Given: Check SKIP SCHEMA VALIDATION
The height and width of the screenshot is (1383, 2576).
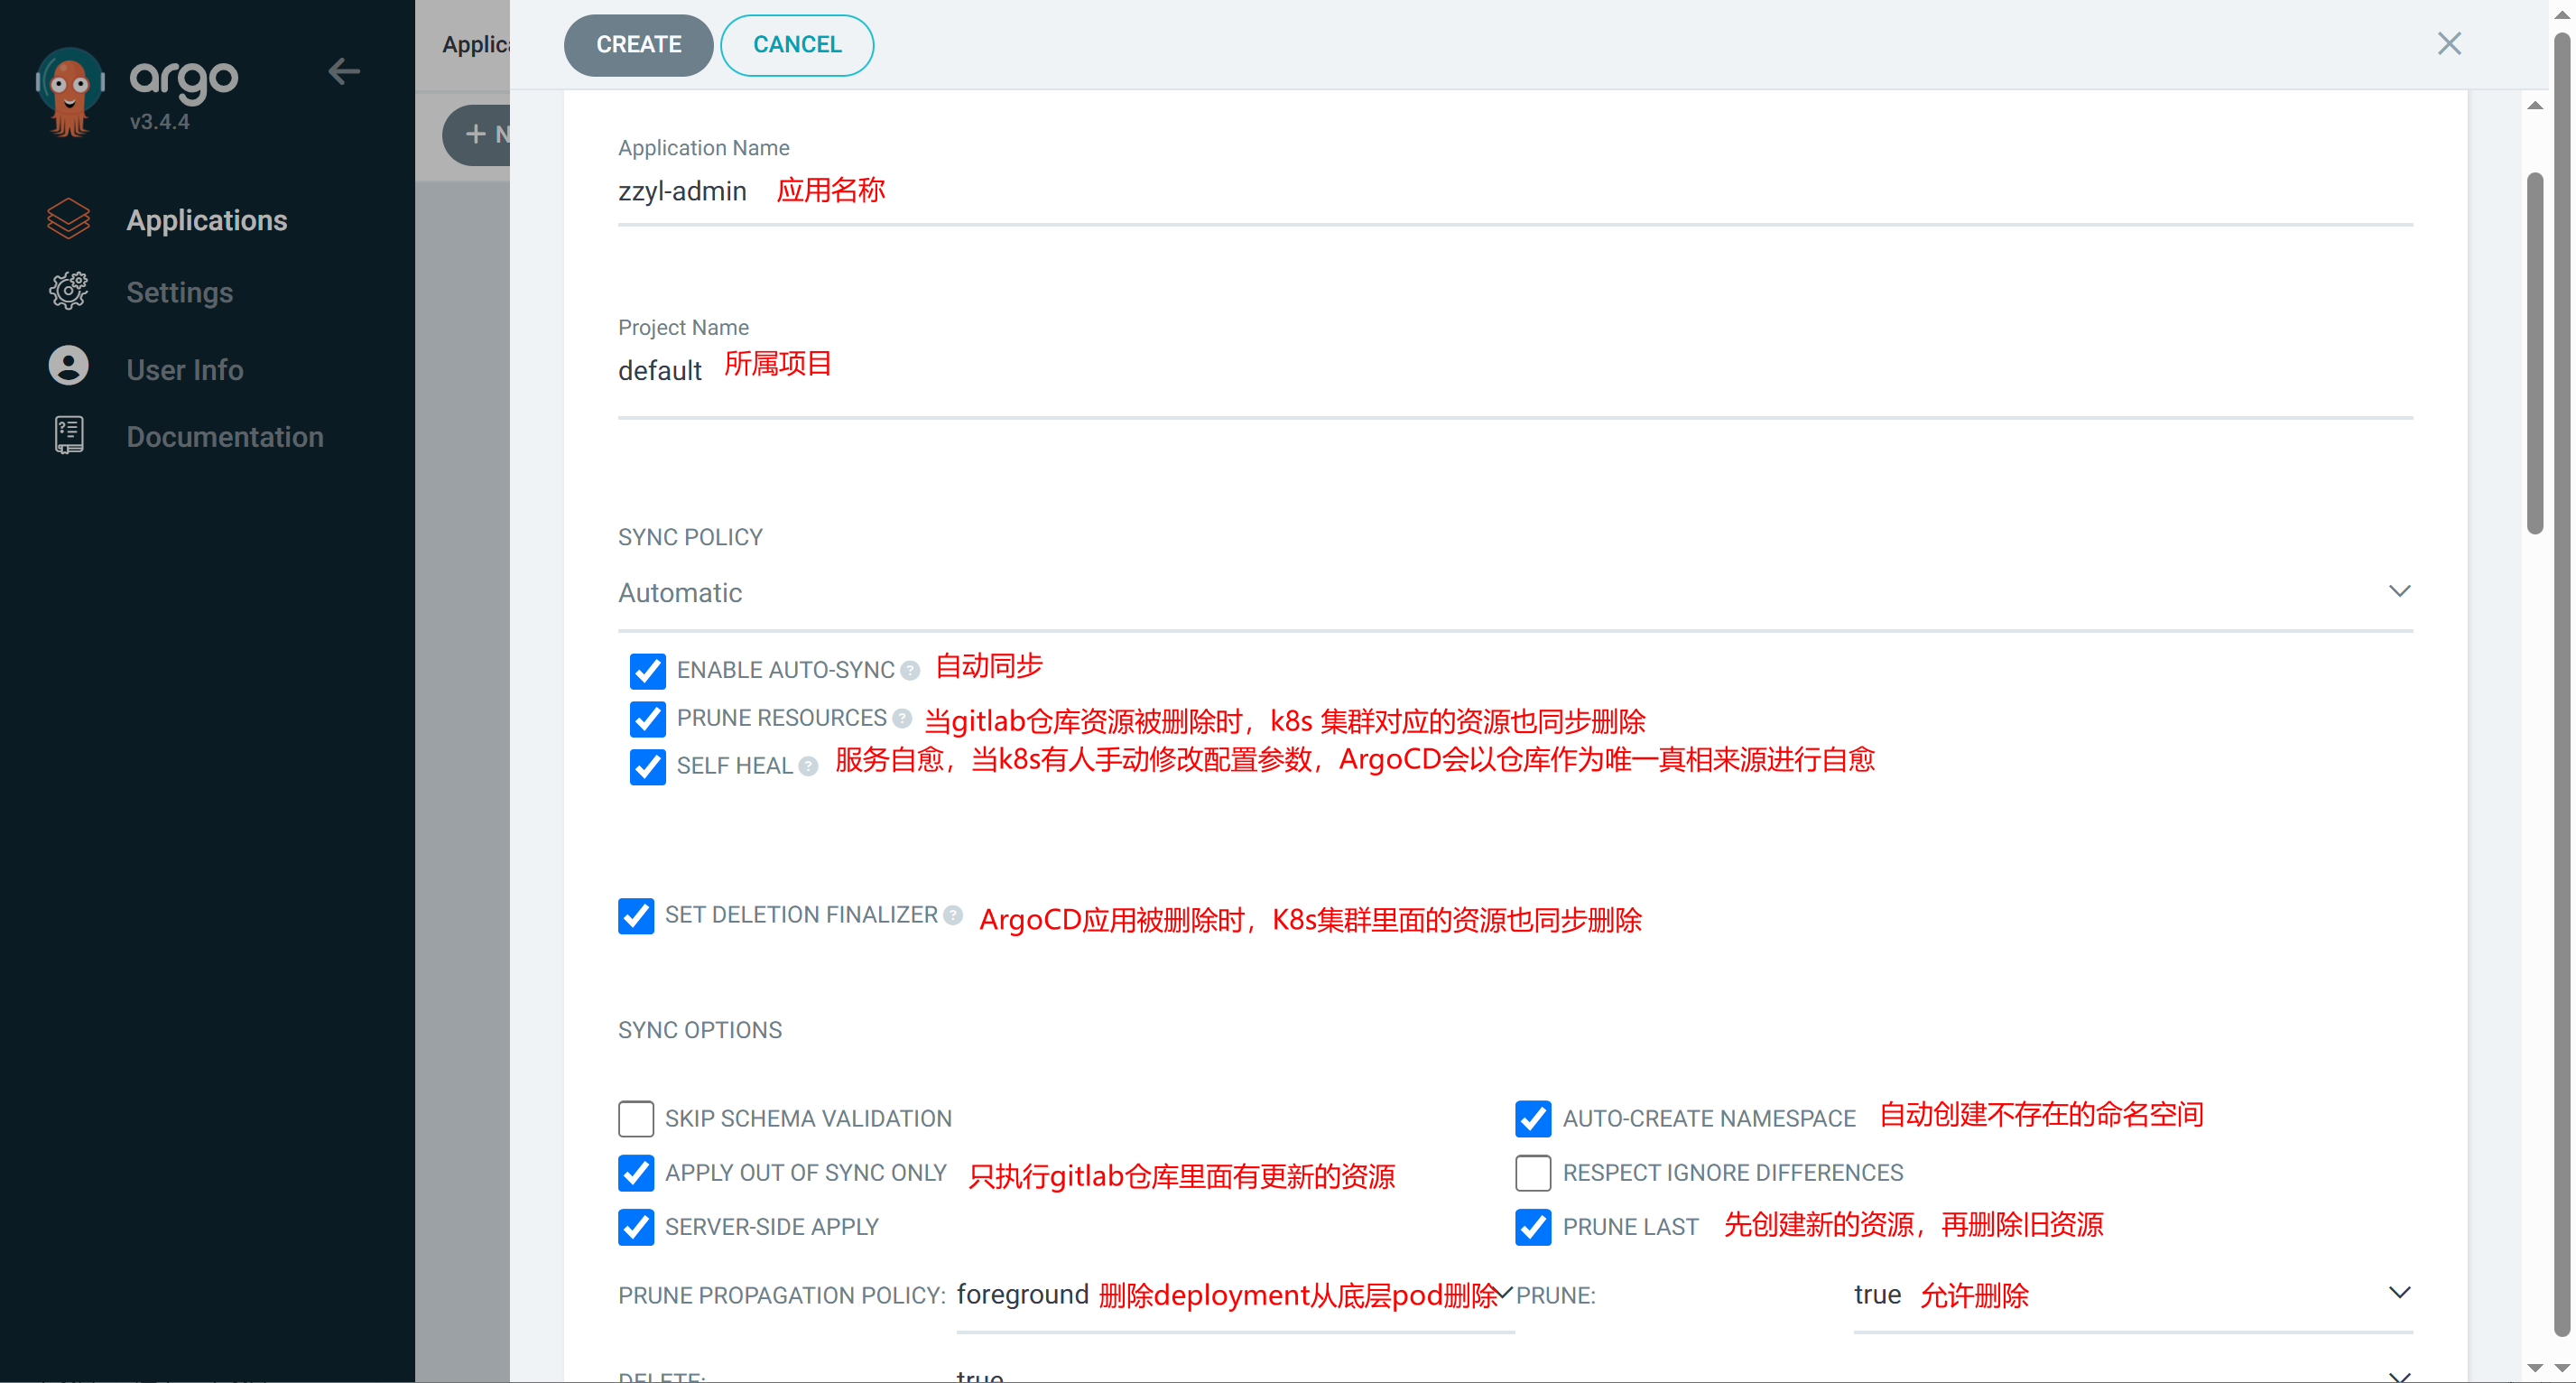Looking at the screenshot, I should click(636, 1119).
